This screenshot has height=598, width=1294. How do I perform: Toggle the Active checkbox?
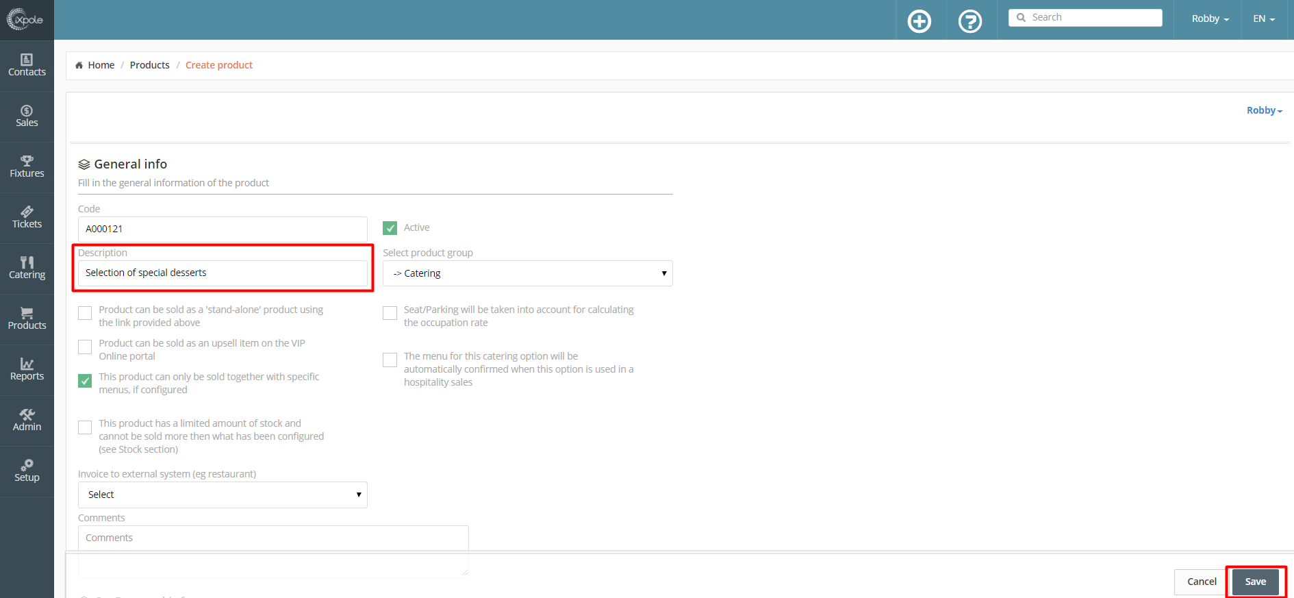tap(390, 228)
